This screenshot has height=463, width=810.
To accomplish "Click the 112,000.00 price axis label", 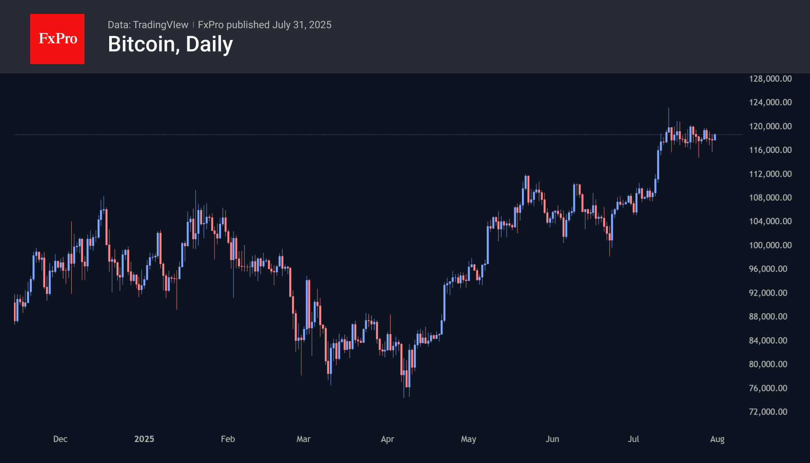I will (x=770, y=174).
